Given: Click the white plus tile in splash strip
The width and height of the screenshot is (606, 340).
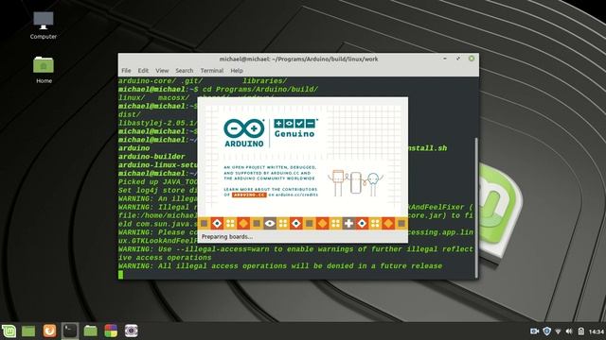Looking at the screenshot, I should tap(348, 223).
